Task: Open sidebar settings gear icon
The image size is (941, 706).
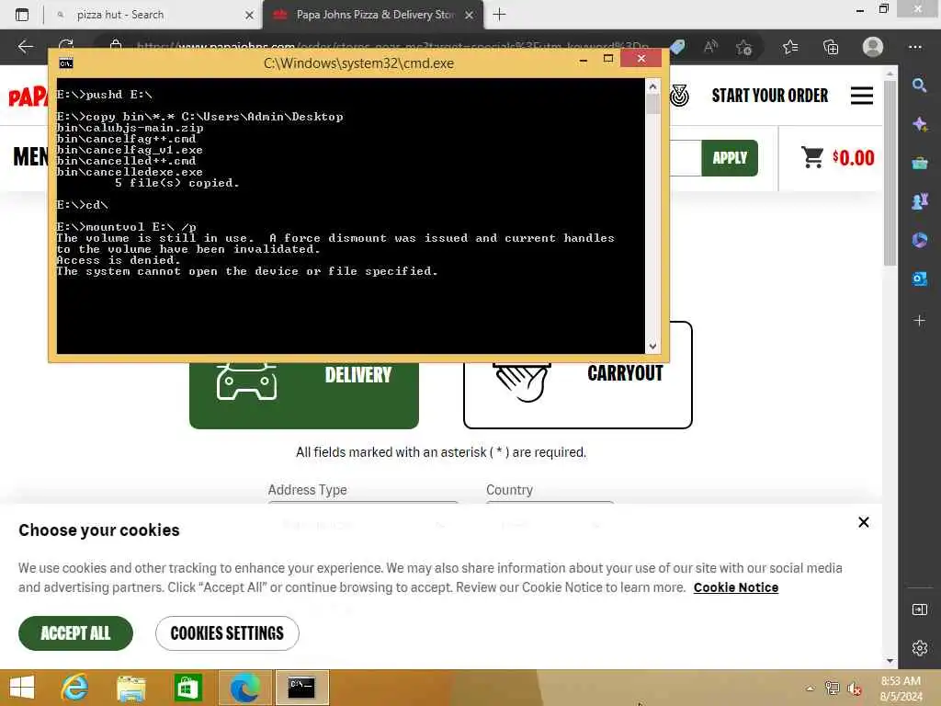Action: [x=919, y=648]
